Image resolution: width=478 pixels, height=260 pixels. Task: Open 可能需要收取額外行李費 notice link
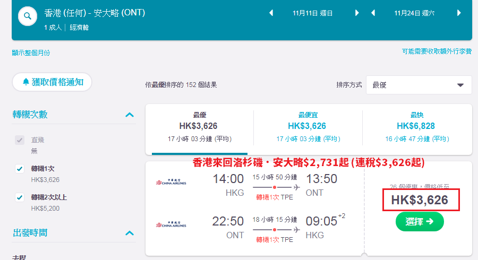[437, 51]
